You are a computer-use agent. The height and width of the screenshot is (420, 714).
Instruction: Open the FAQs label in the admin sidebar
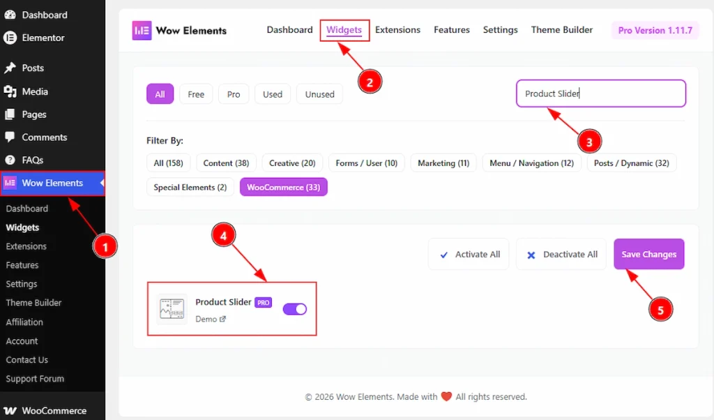point(32,160)
